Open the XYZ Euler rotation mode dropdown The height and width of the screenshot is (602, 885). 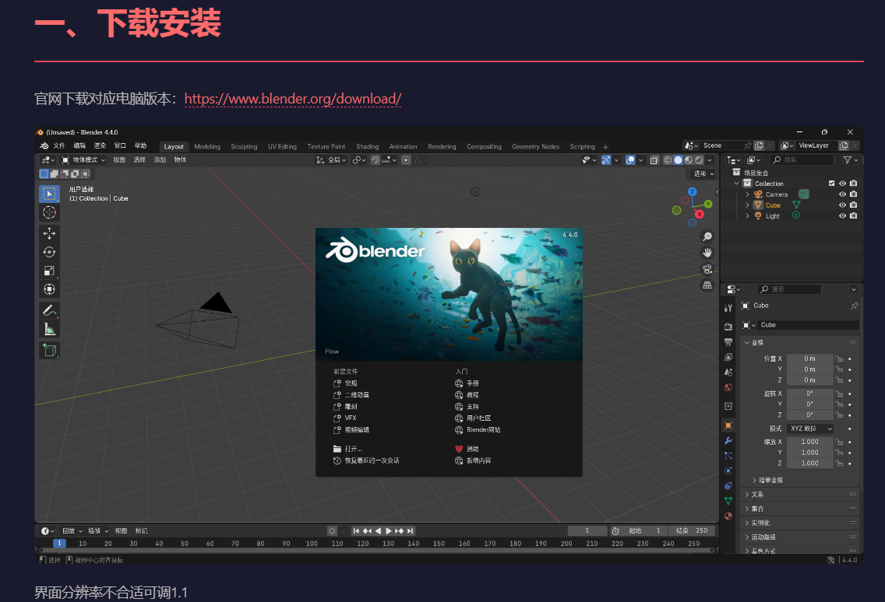810,429
